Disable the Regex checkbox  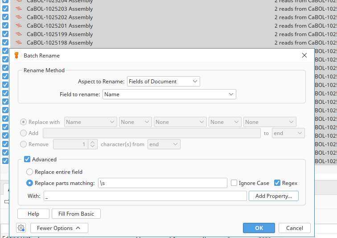tap(277, 183)
